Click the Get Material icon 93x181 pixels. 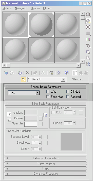point(6,73)
